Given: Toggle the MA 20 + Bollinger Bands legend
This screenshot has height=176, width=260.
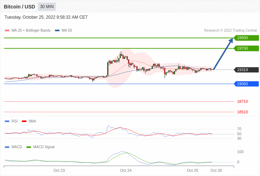Looking at the screenshot, I should 28,30.
